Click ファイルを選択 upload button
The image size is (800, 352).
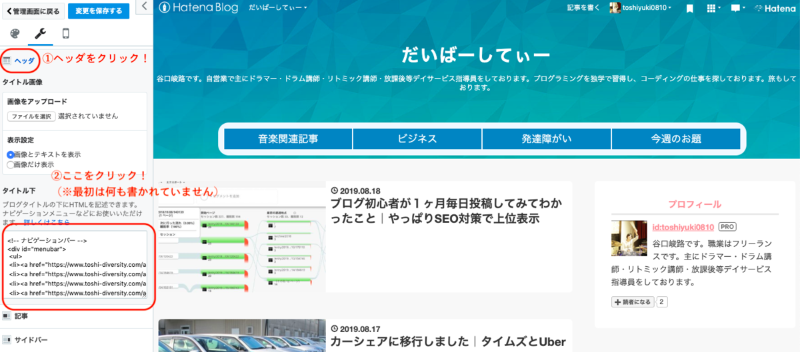[x=31, y=116]
